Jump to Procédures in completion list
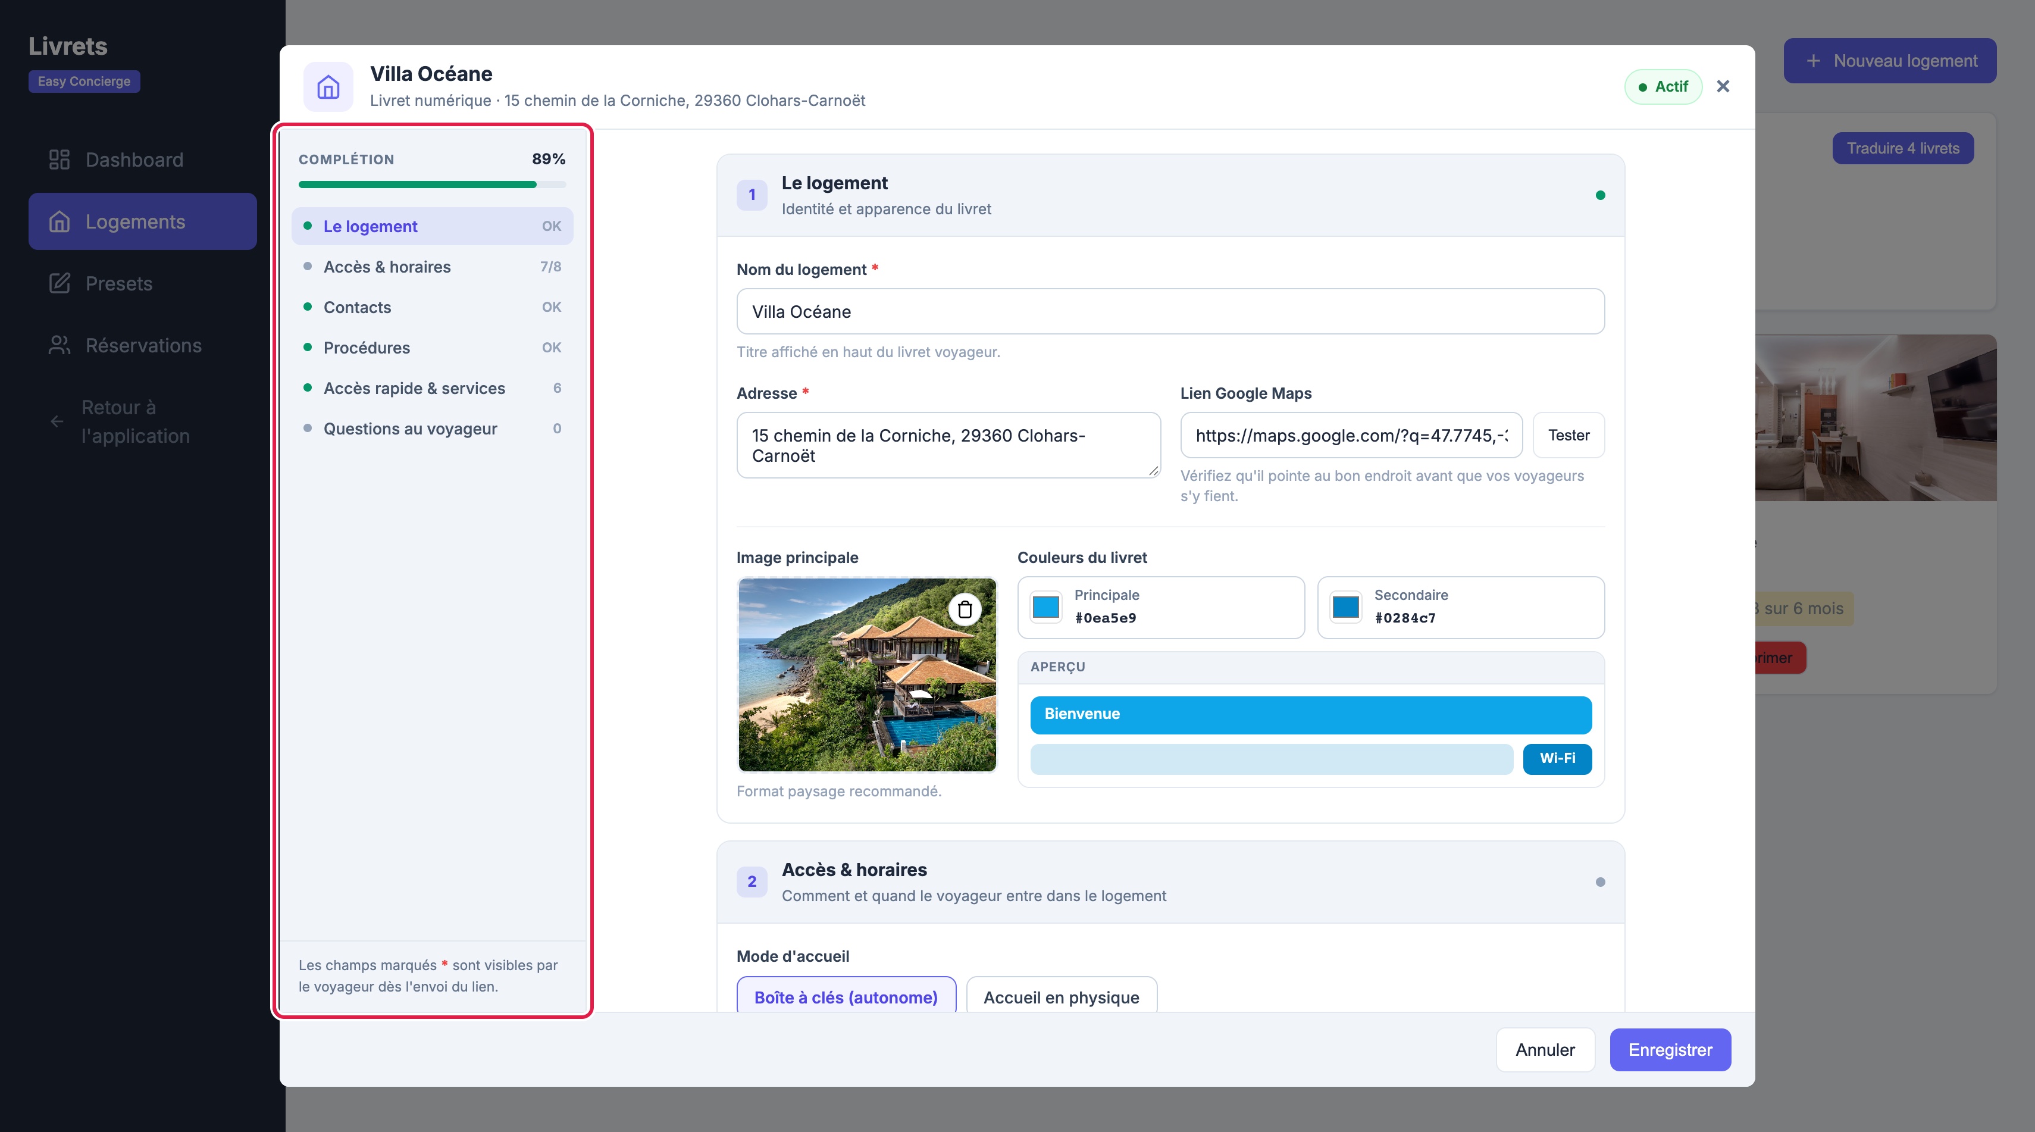 point(432,347)
